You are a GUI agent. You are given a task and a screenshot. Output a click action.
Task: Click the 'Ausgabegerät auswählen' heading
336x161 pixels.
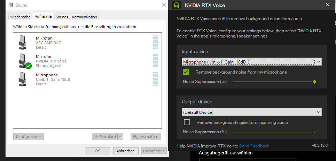pos(226,153)
